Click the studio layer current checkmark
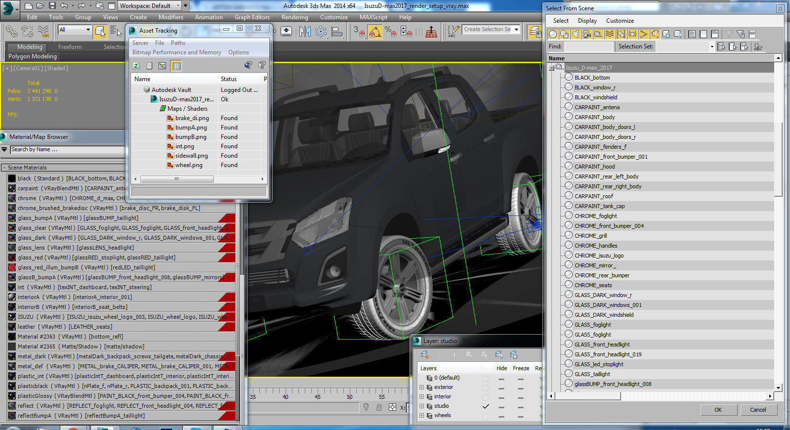This screenshot has height=430, width=790. pos(486,406)
